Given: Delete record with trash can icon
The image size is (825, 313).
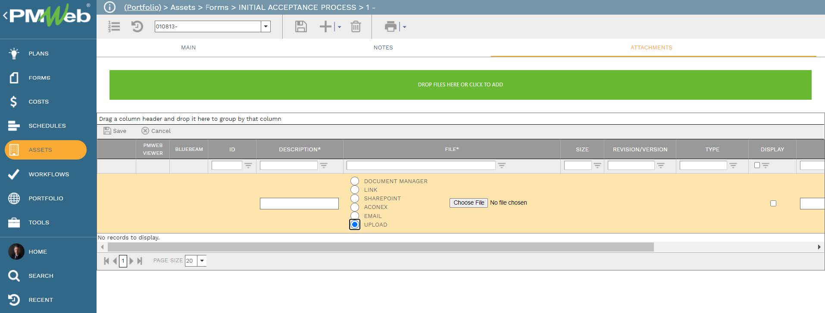Looking at the screenshot, I should pos(356,27).
